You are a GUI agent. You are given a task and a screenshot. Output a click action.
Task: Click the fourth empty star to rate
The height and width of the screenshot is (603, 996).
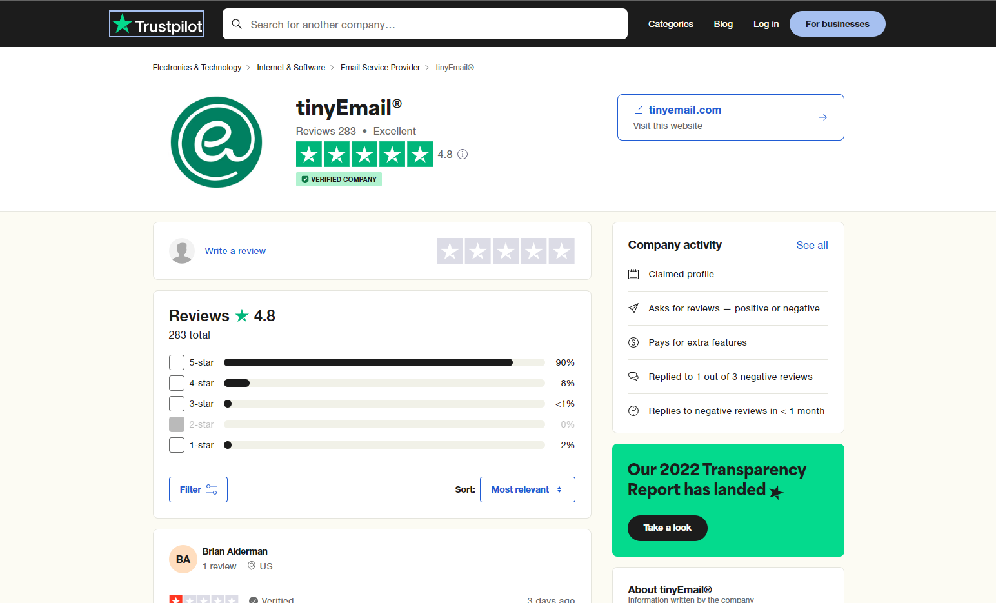pyautogui.click(x=533, y=251)
